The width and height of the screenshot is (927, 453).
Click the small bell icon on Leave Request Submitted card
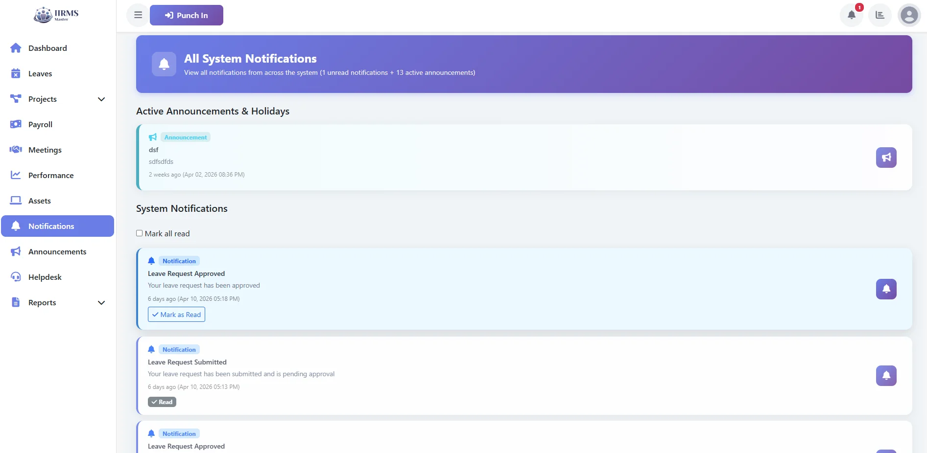click(151, 349)
